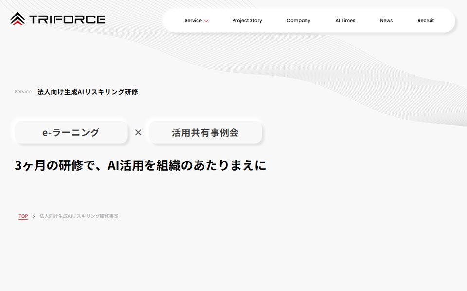Select the heading 法人向け生成AIリスキリング研修
This screenshot has width=467, height=291.
click(x=88, y=92)
